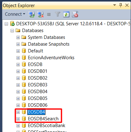Expand the Default database node

click(18, 51)
